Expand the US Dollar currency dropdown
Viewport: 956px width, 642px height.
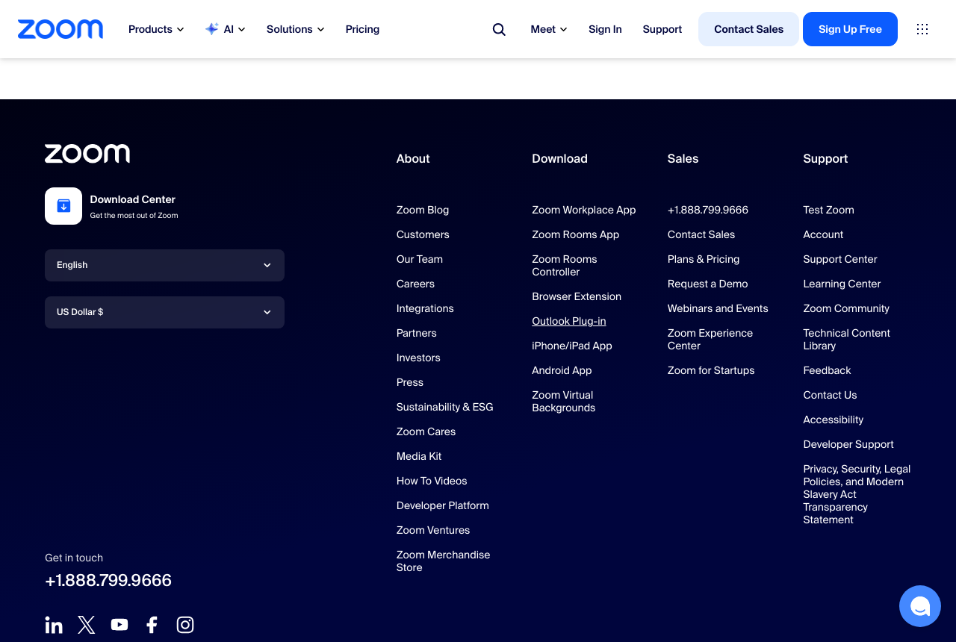[x=164, y=312]
